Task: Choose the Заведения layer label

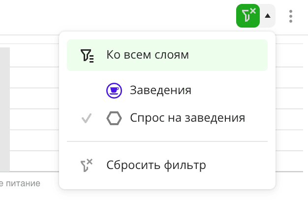Action: (160, 90)
